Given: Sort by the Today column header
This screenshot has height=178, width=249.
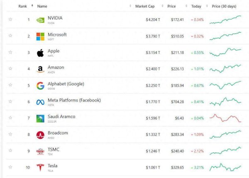Looking at the screenshot, I should tap(196, 6).
